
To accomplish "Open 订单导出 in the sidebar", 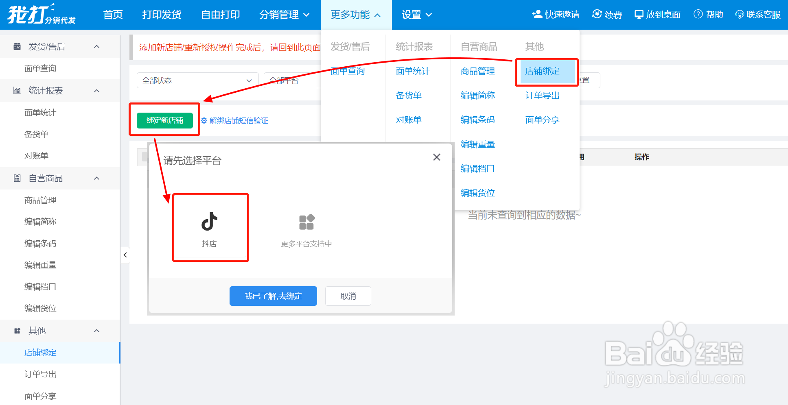I will (40, 374).
